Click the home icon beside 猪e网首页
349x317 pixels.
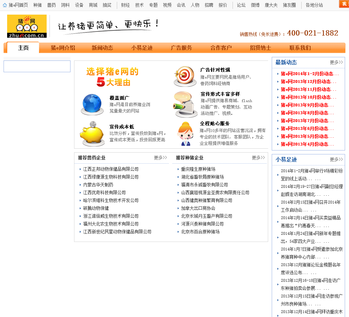point(5,5)
